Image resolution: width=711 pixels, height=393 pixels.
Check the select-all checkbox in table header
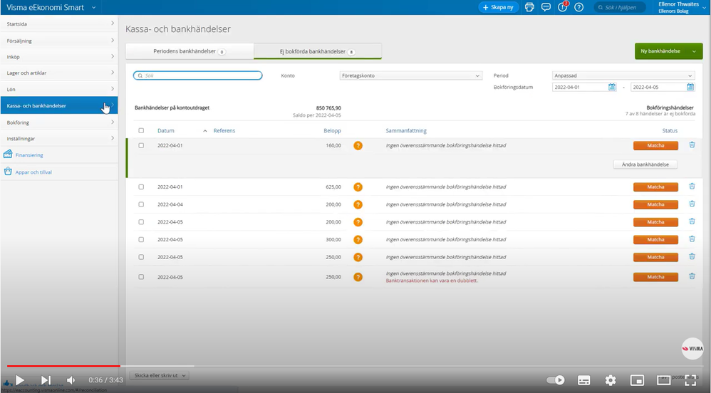141,131
